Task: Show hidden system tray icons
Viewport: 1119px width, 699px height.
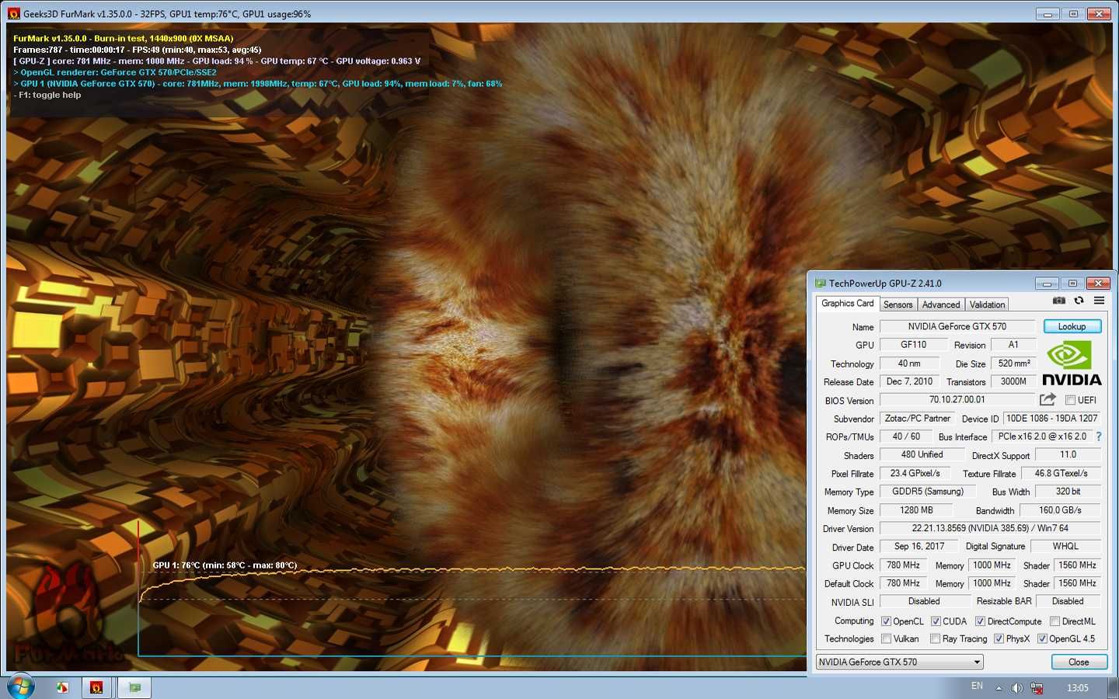Action: click(999, 688)
